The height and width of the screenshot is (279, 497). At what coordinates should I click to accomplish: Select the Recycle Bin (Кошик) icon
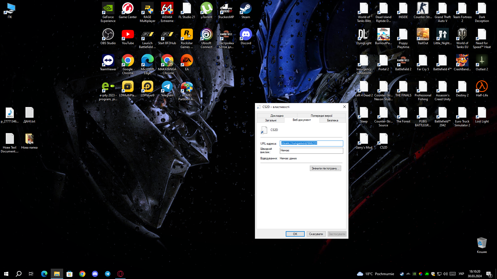pos(482,243)
